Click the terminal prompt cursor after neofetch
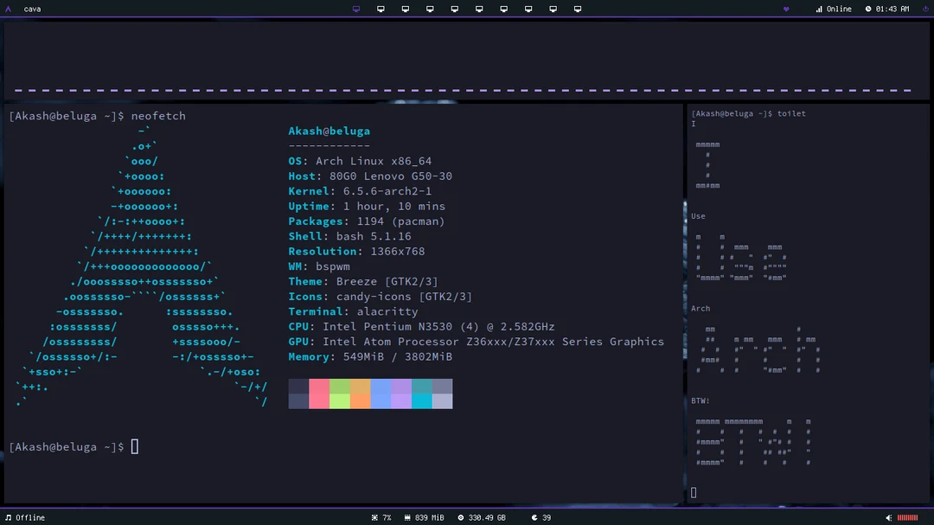Image resolution: width=934 pixels, height=525 pixels. click(x=134, y=446)
